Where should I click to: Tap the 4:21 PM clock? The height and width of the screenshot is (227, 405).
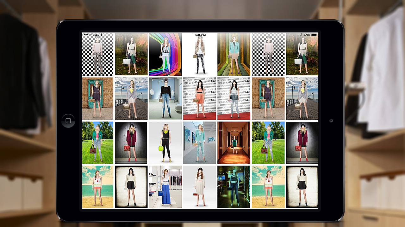[200, 35]
